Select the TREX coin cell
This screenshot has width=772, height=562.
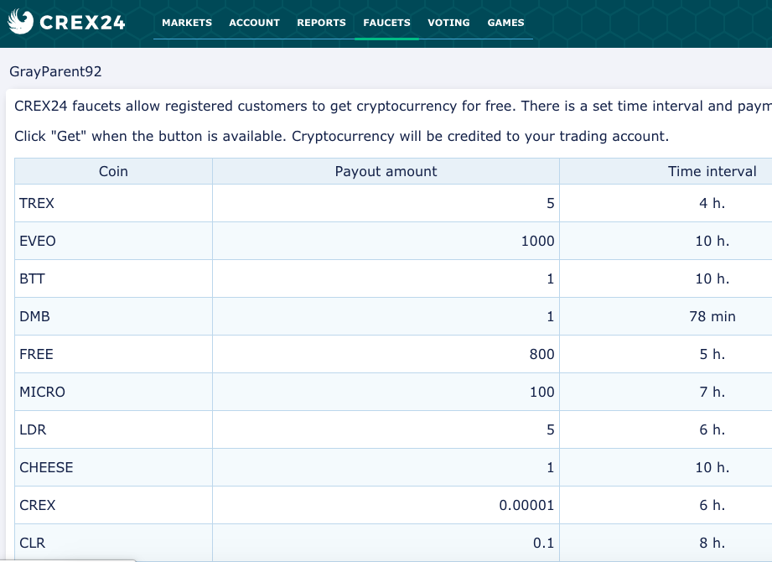coord(113,203)
